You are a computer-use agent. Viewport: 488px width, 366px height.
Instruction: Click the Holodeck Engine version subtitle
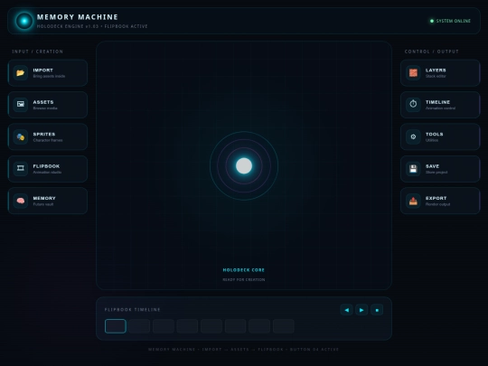point(92,26)
